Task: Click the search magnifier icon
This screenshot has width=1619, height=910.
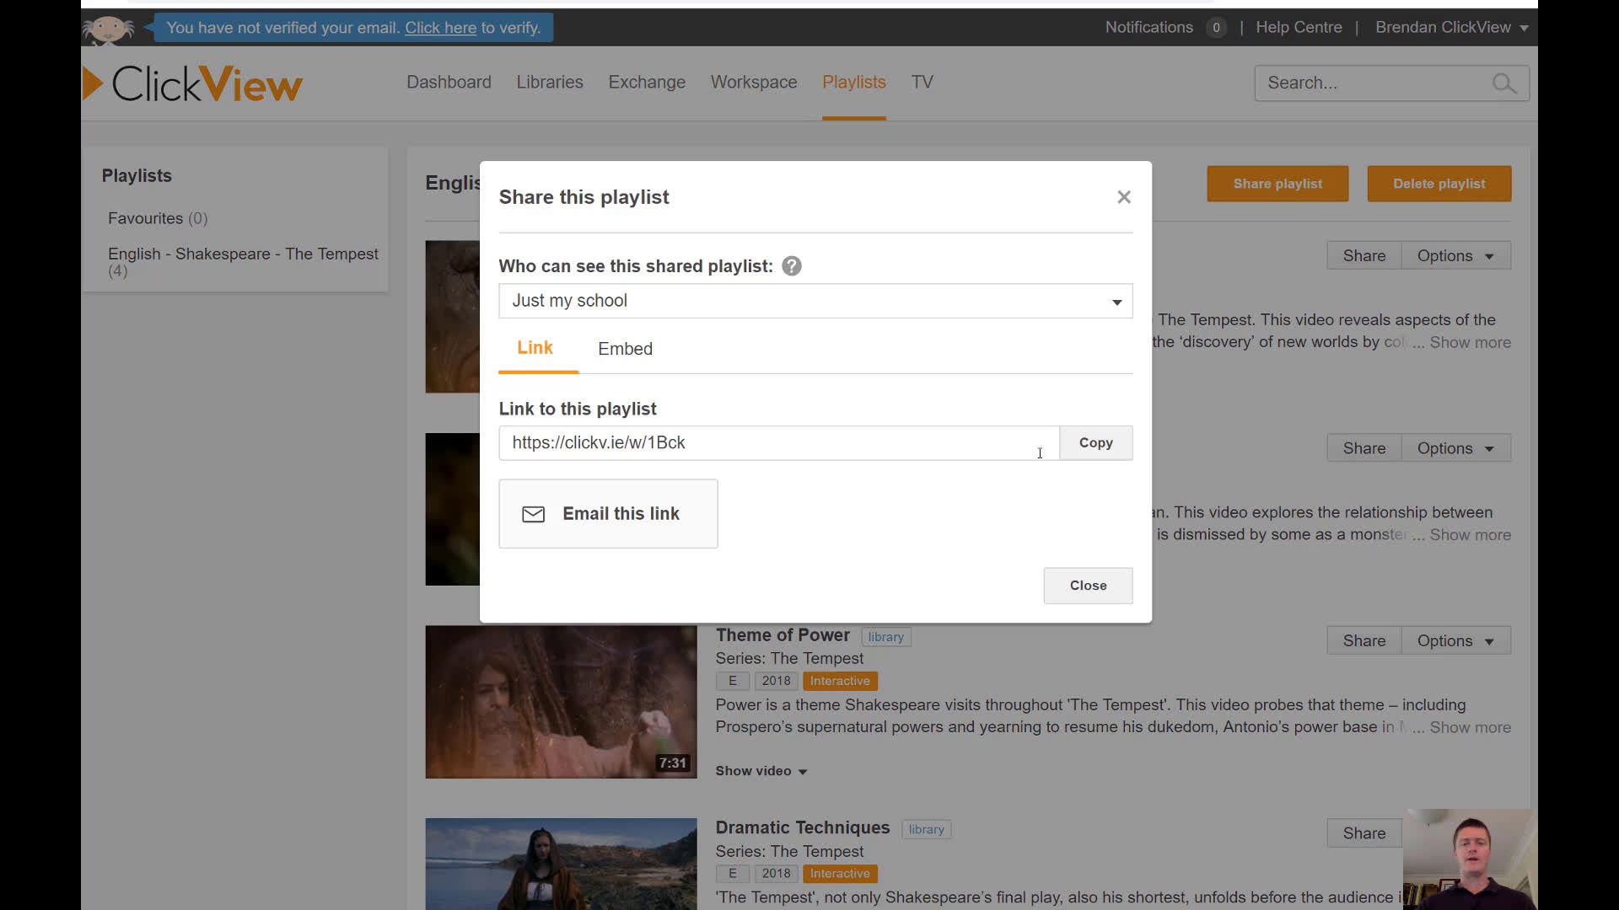Action: (x=1503, y=83)
